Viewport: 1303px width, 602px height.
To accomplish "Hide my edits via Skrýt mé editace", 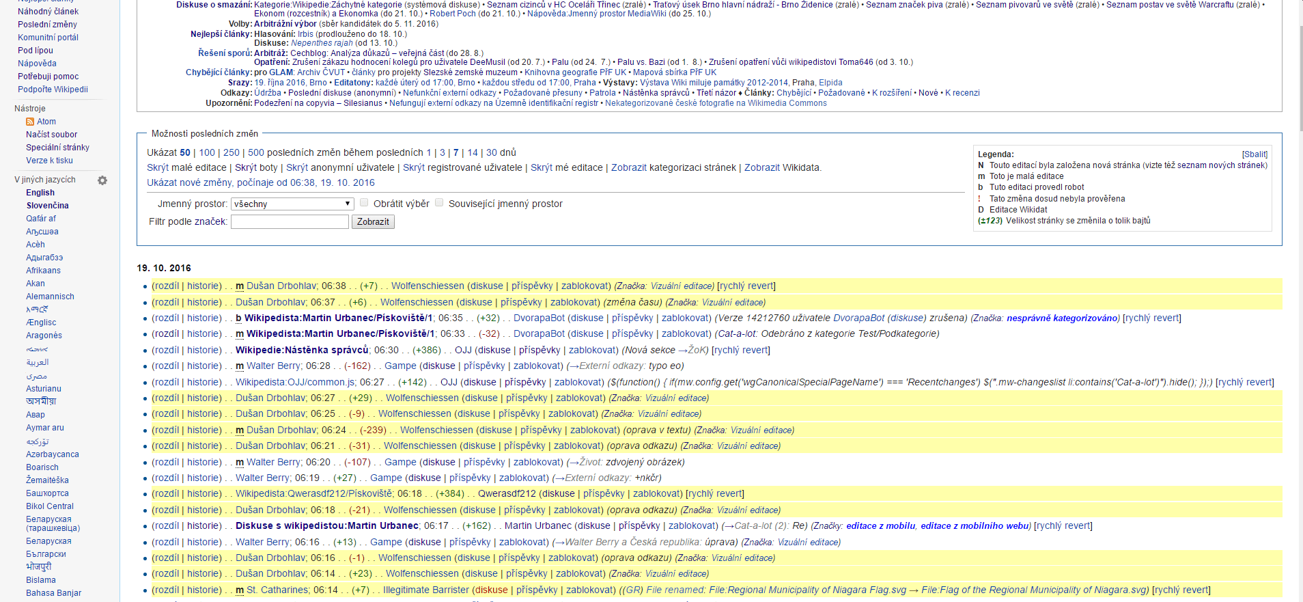I will [542, 167].
